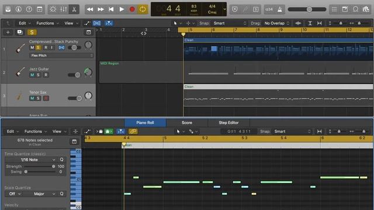The image size is (374, 210).
Task: Toggle the metronome
Action: coord(279,9)
